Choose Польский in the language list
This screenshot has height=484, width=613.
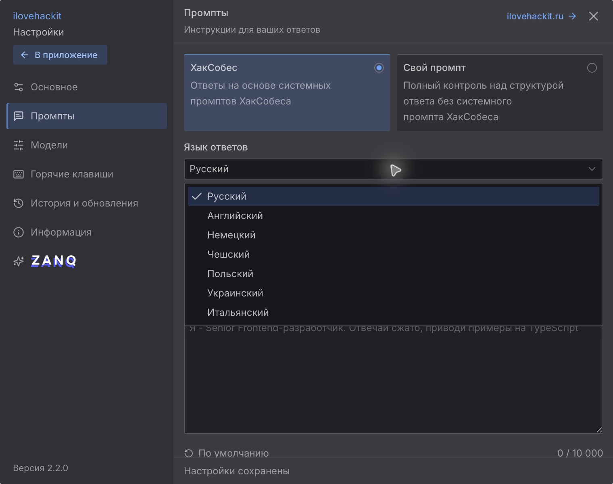pyautogui.click(x=394, y=274)
